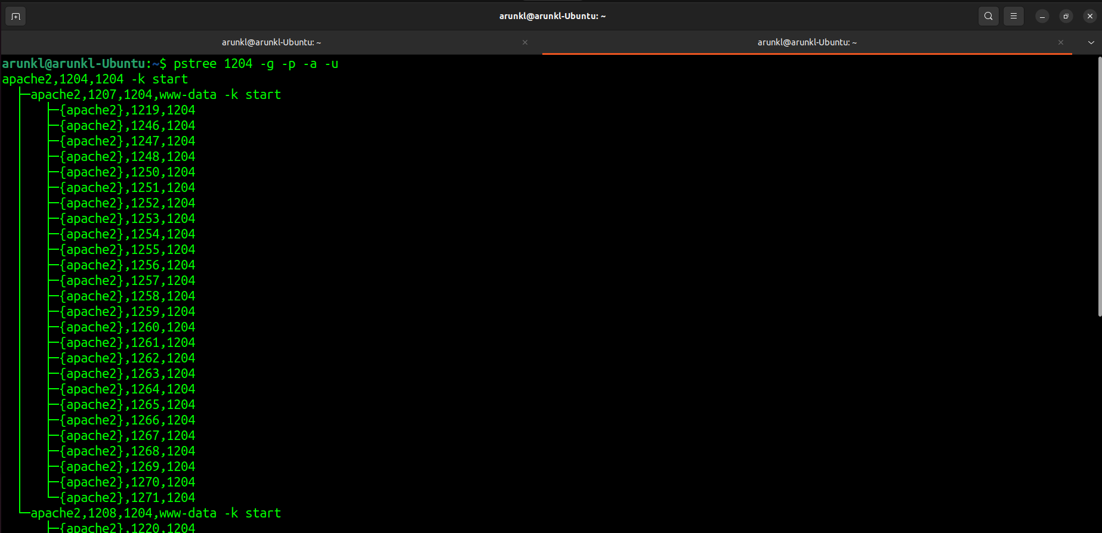The image size is (1102, 533).
Task: Click the thread line {apache2},1254,1204
Action: [127, 234]
